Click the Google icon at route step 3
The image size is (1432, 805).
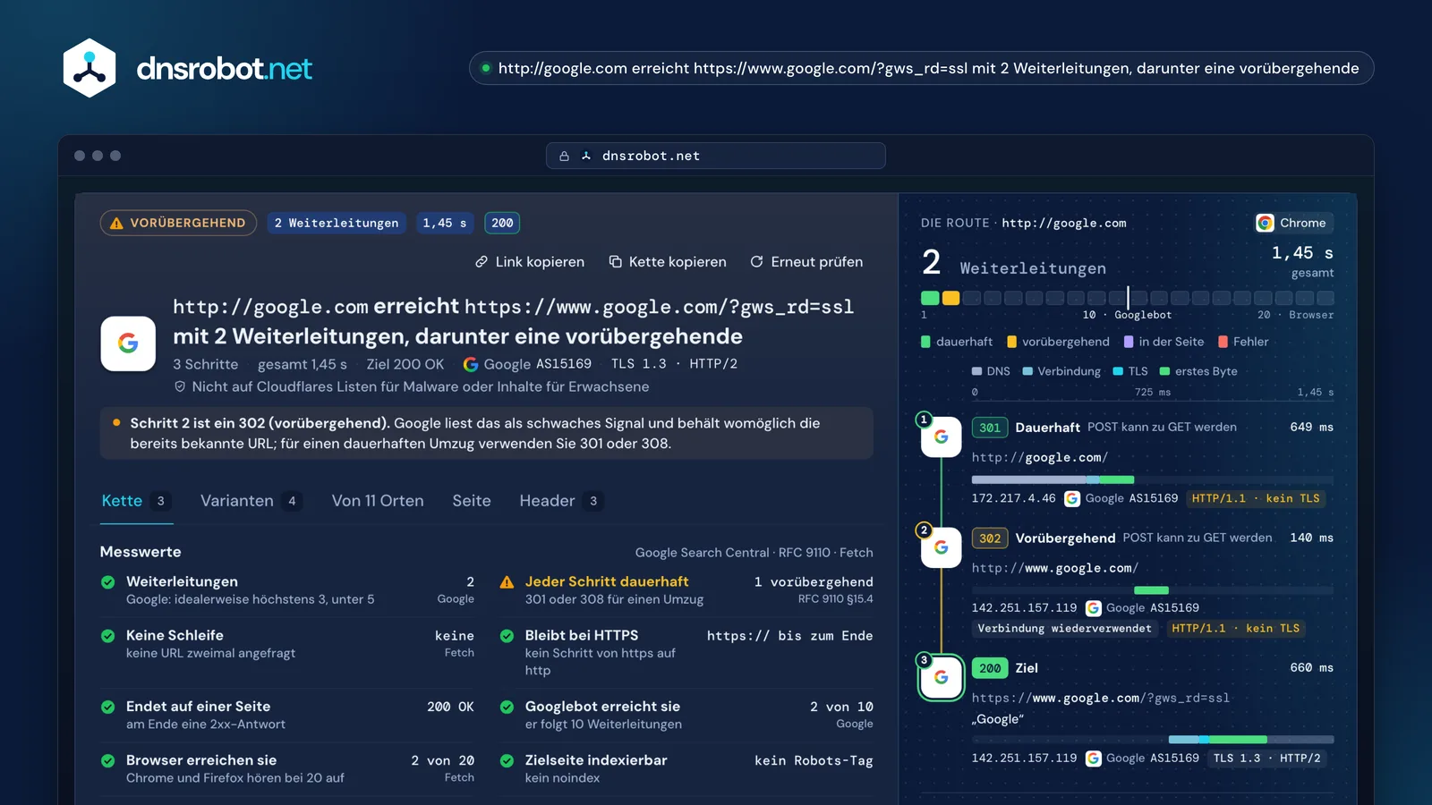942,678
